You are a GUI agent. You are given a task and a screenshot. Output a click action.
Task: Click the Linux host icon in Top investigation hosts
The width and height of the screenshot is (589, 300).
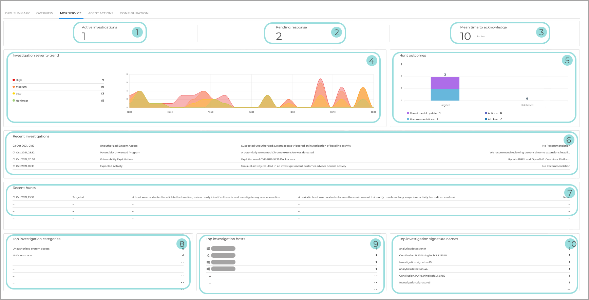[x=208, y=255]
